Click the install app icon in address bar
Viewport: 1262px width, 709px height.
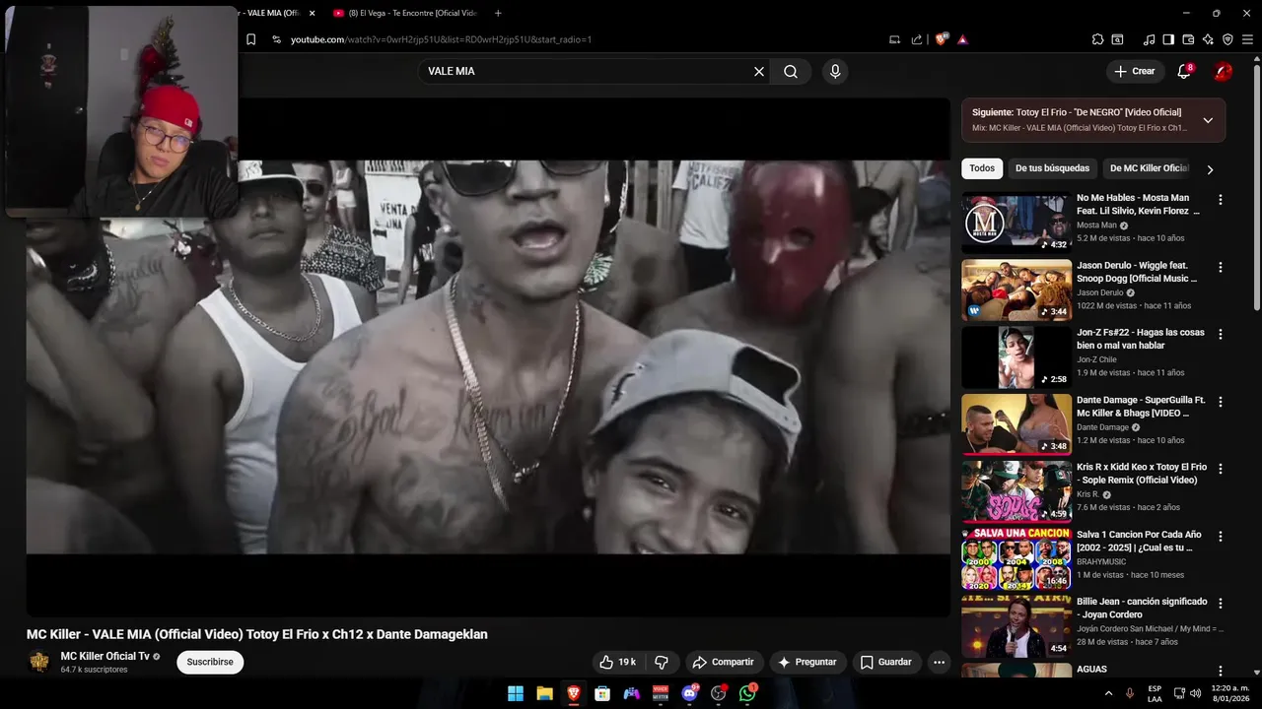894,39
